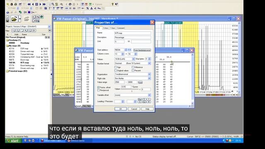Click the greyed-out folder icon in left panel
The width and height of the screenshot is (265, 149).
(26, 19)
